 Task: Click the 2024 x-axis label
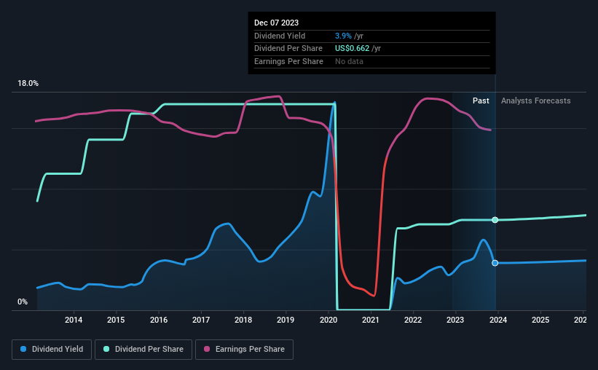[x=498, y=320]
